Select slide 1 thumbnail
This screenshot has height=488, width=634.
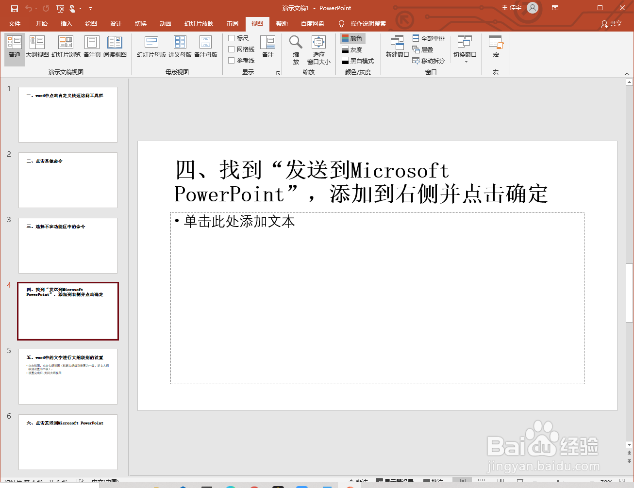pyautogui.click(x=68, y=114)
